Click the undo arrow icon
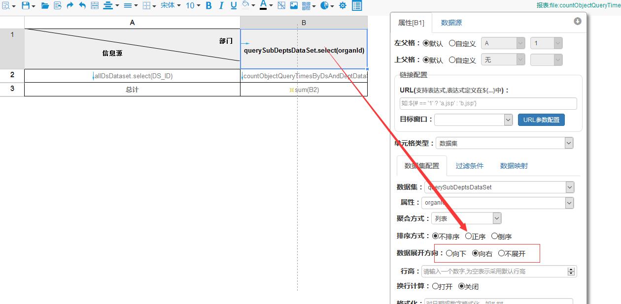The height and width of the screenshot is (304, 621). [82, 6]
